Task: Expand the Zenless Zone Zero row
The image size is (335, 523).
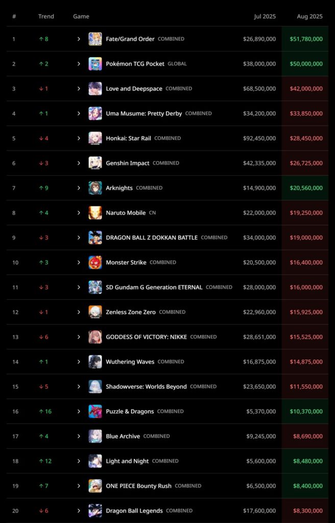Action: coord(79,312)
